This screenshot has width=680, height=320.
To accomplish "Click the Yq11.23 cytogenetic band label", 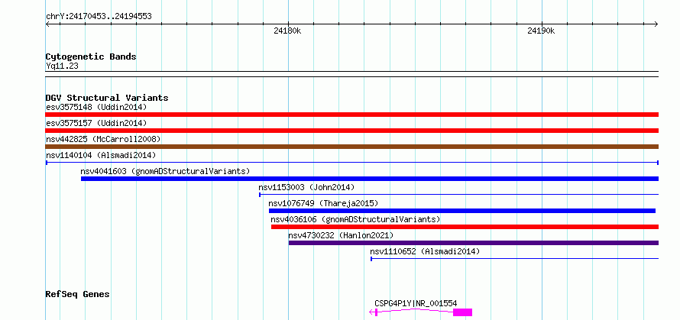I will (x=62, y=66).
